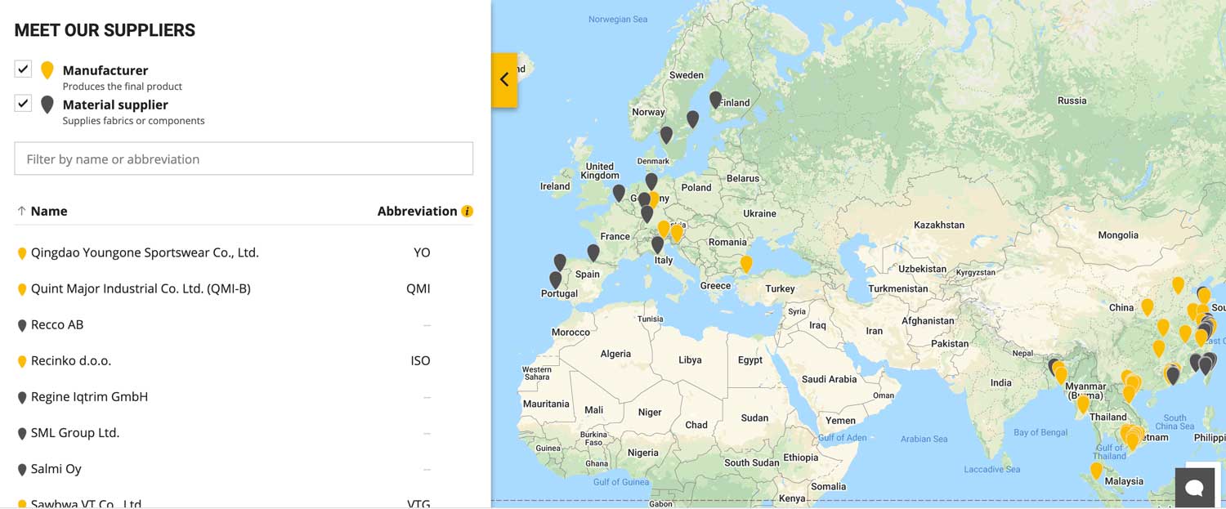
Task: Click the gray map pin on Italy
Action: tap(657, 243)
